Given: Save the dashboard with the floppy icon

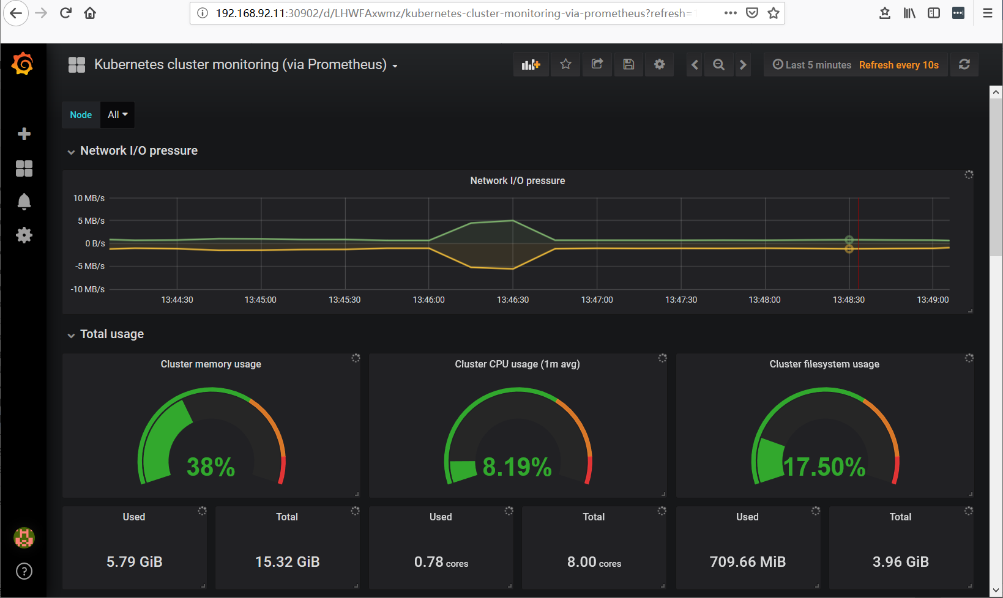Looking at the screenshot, I should 628,64.
